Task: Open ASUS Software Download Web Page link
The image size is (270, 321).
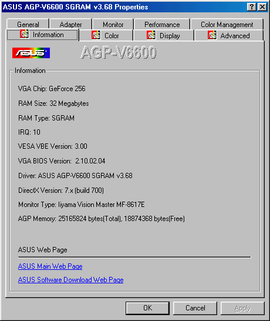Action: [x=70, y=280]
